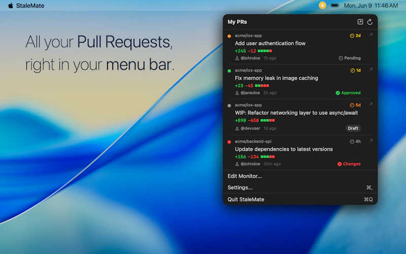The image size is (406, 254).
Task: Click the Approved review status label
Action: pyautogui.click(x=348, y=93)
